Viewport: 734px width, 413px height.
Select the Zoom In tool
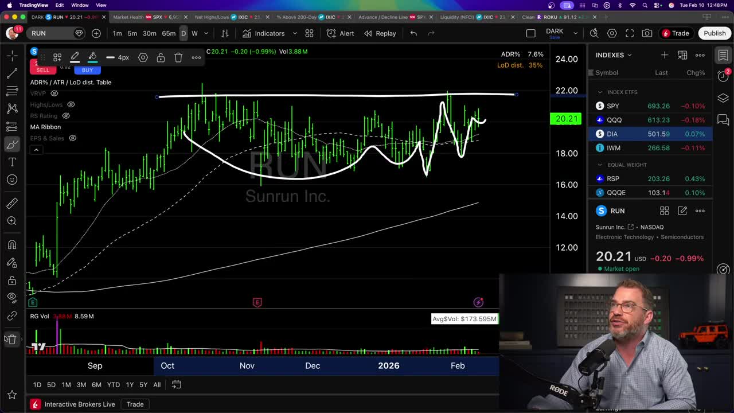pyautogui.click(x=12, y=220)
